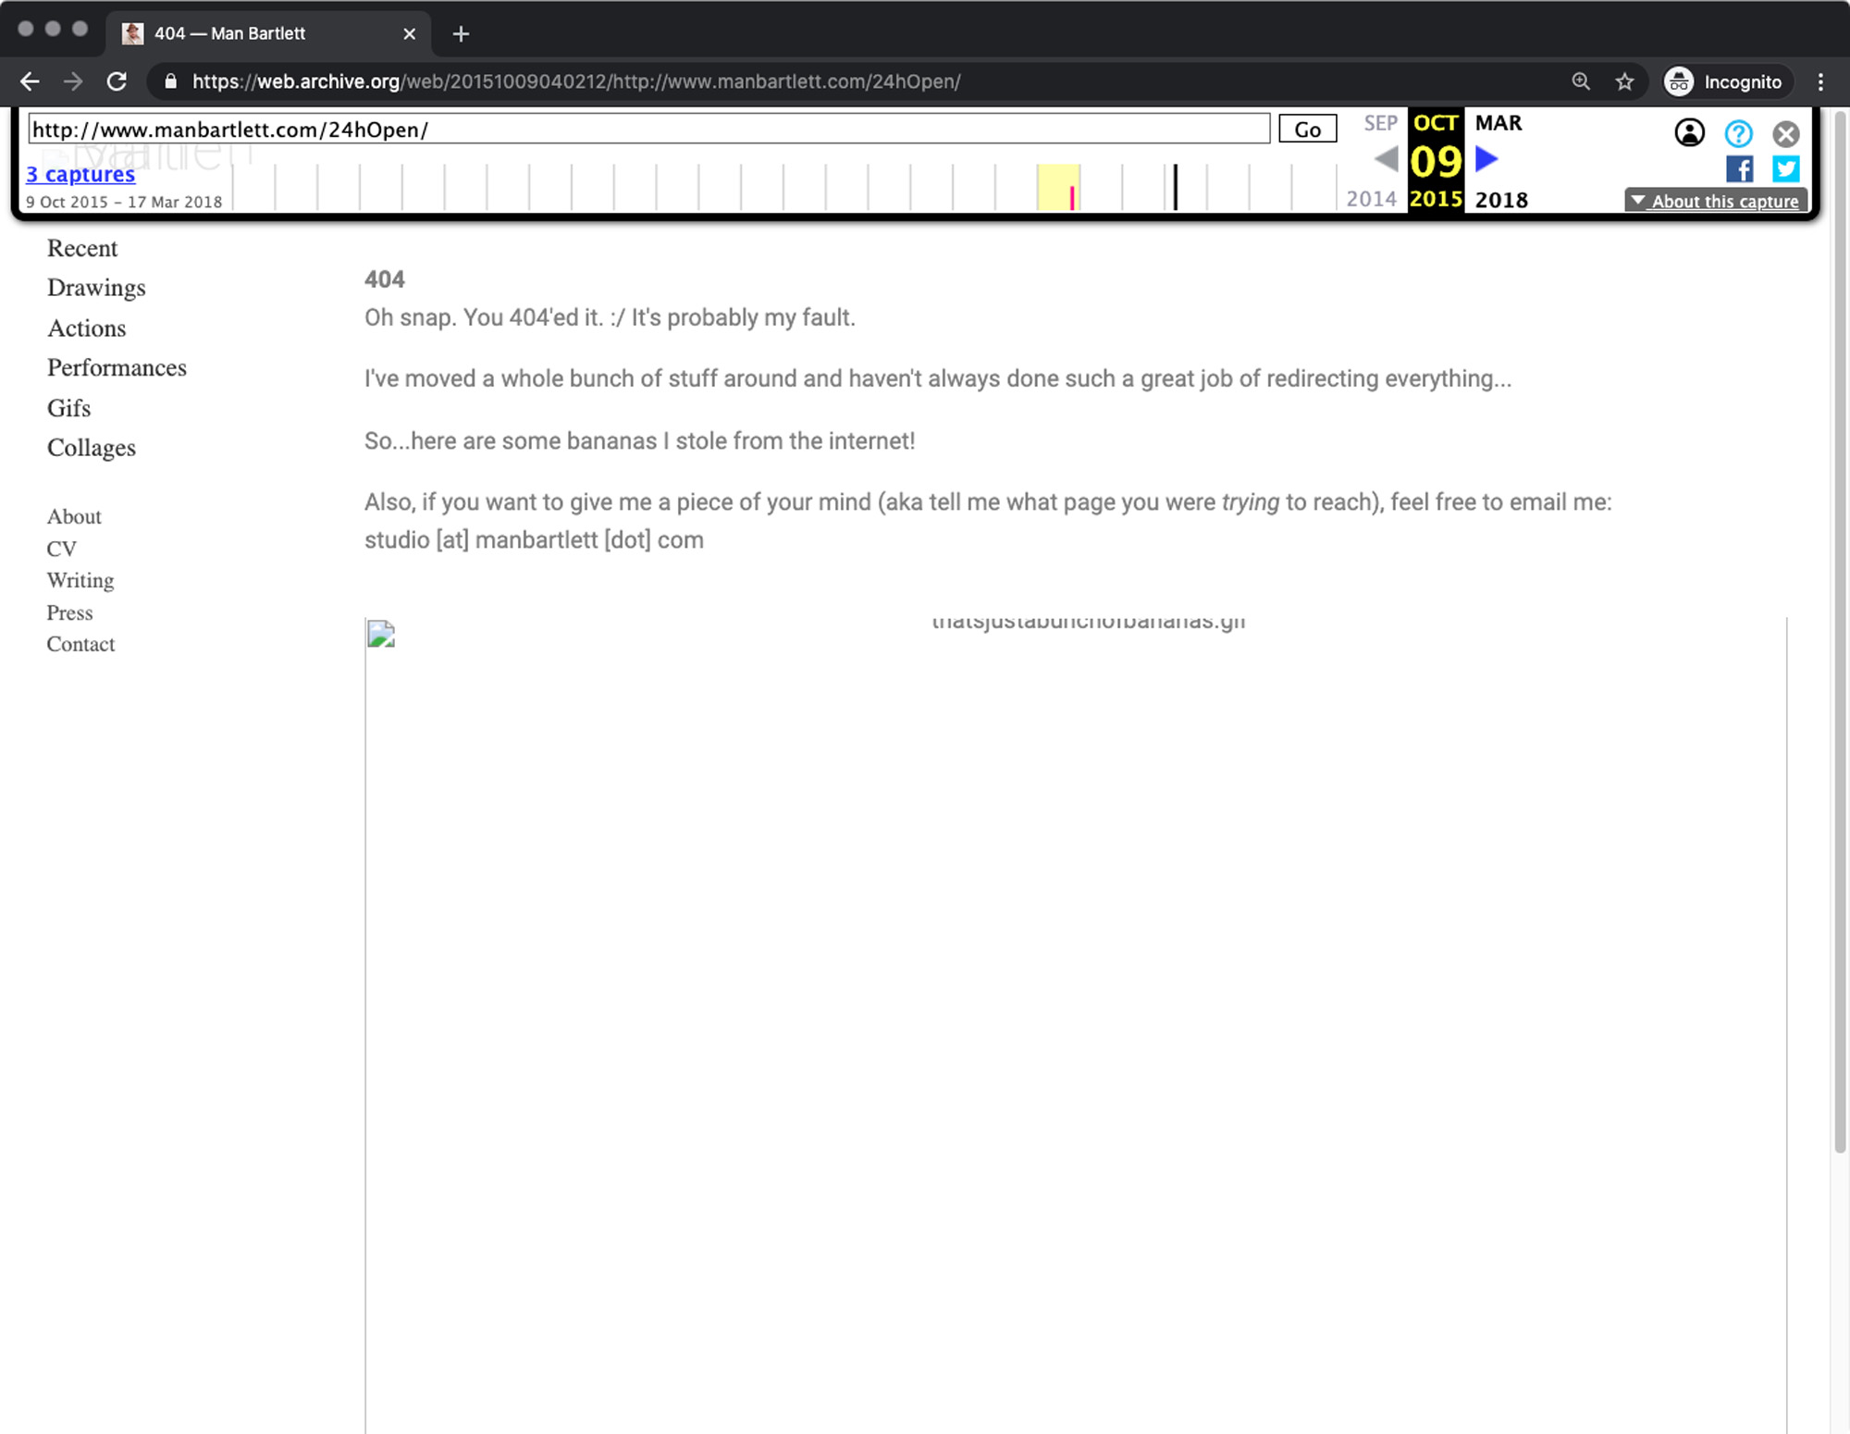Bookmark this page with the star icon
The width and height of the screenshot is (1850, 1434).
(x=1624, y=81)
